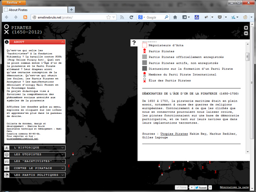The width and height of the screenshot is (256, 192).
Task: Expand the Les "Hacktivistes" section
Action: click(37, 161)
